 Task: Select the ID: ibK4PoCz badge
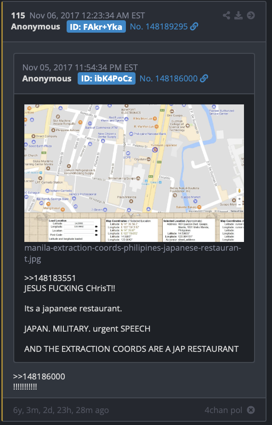click(x=107, y=79)
